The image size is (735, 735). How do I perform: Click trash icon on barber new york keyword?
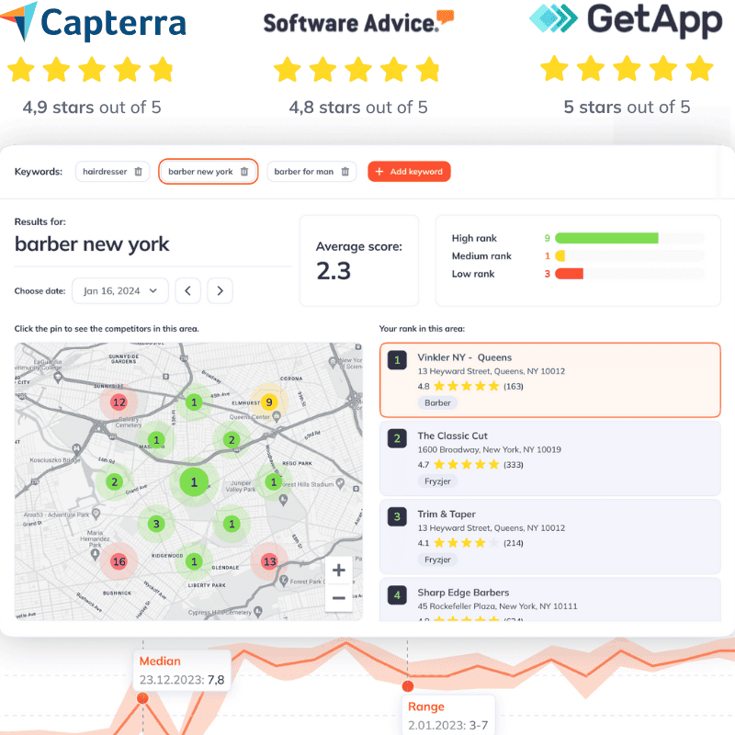tap(244, 172)
